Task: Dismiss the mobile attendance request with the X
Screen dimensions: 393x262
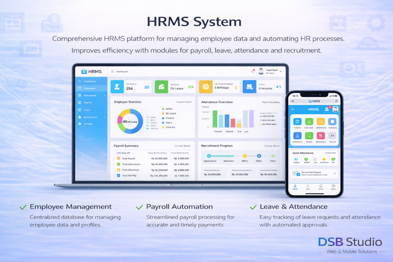Action: point(335,173)
